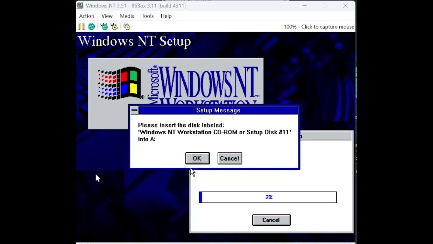Image resolution: width=433 pixels, height=244 pixels.
Task: Open the View menu
Action: click(107, 16)
